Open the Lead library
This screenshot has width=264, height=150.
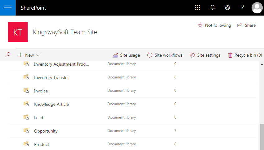(38, 118)
